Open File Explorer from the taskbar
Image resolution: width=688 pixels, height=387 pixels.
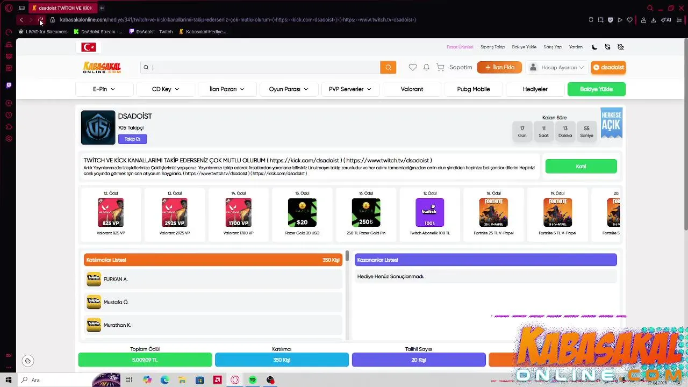click(x=182, y=380)
